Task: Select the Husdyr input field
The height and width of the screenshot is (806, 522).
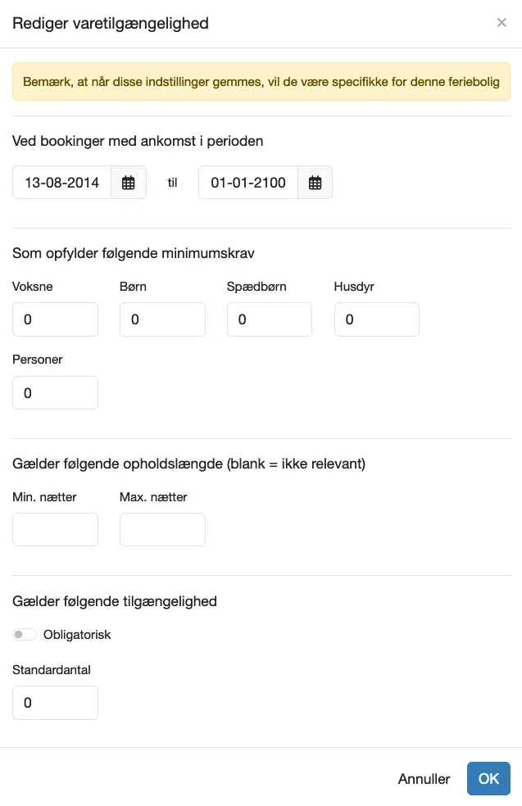Action: (x=377, y=319)
